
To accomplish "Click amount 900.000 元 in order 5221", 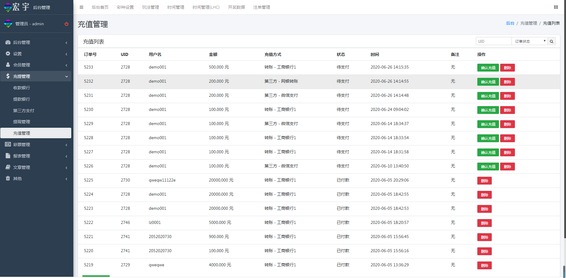I will [x=219, y=237].
